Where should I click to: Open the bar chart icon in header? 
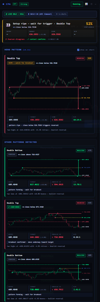[86, 4]
